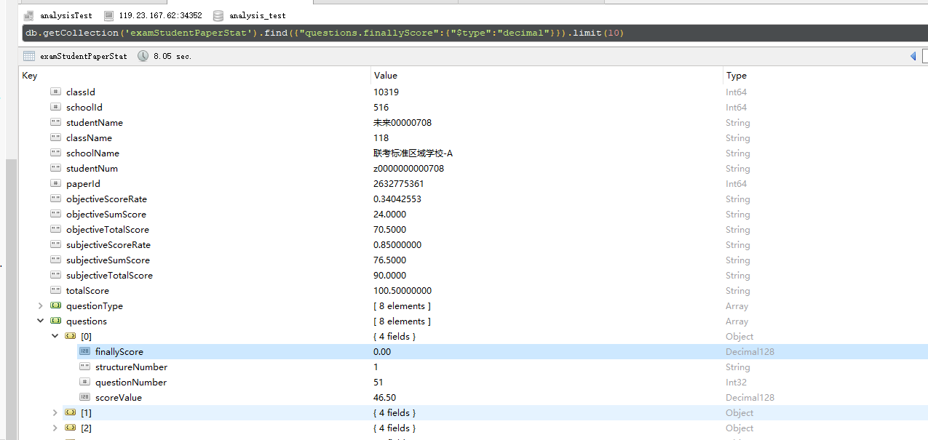The image size is (928, 440).
Task: Expand element [2] of questions
Action: click(55, 428)
